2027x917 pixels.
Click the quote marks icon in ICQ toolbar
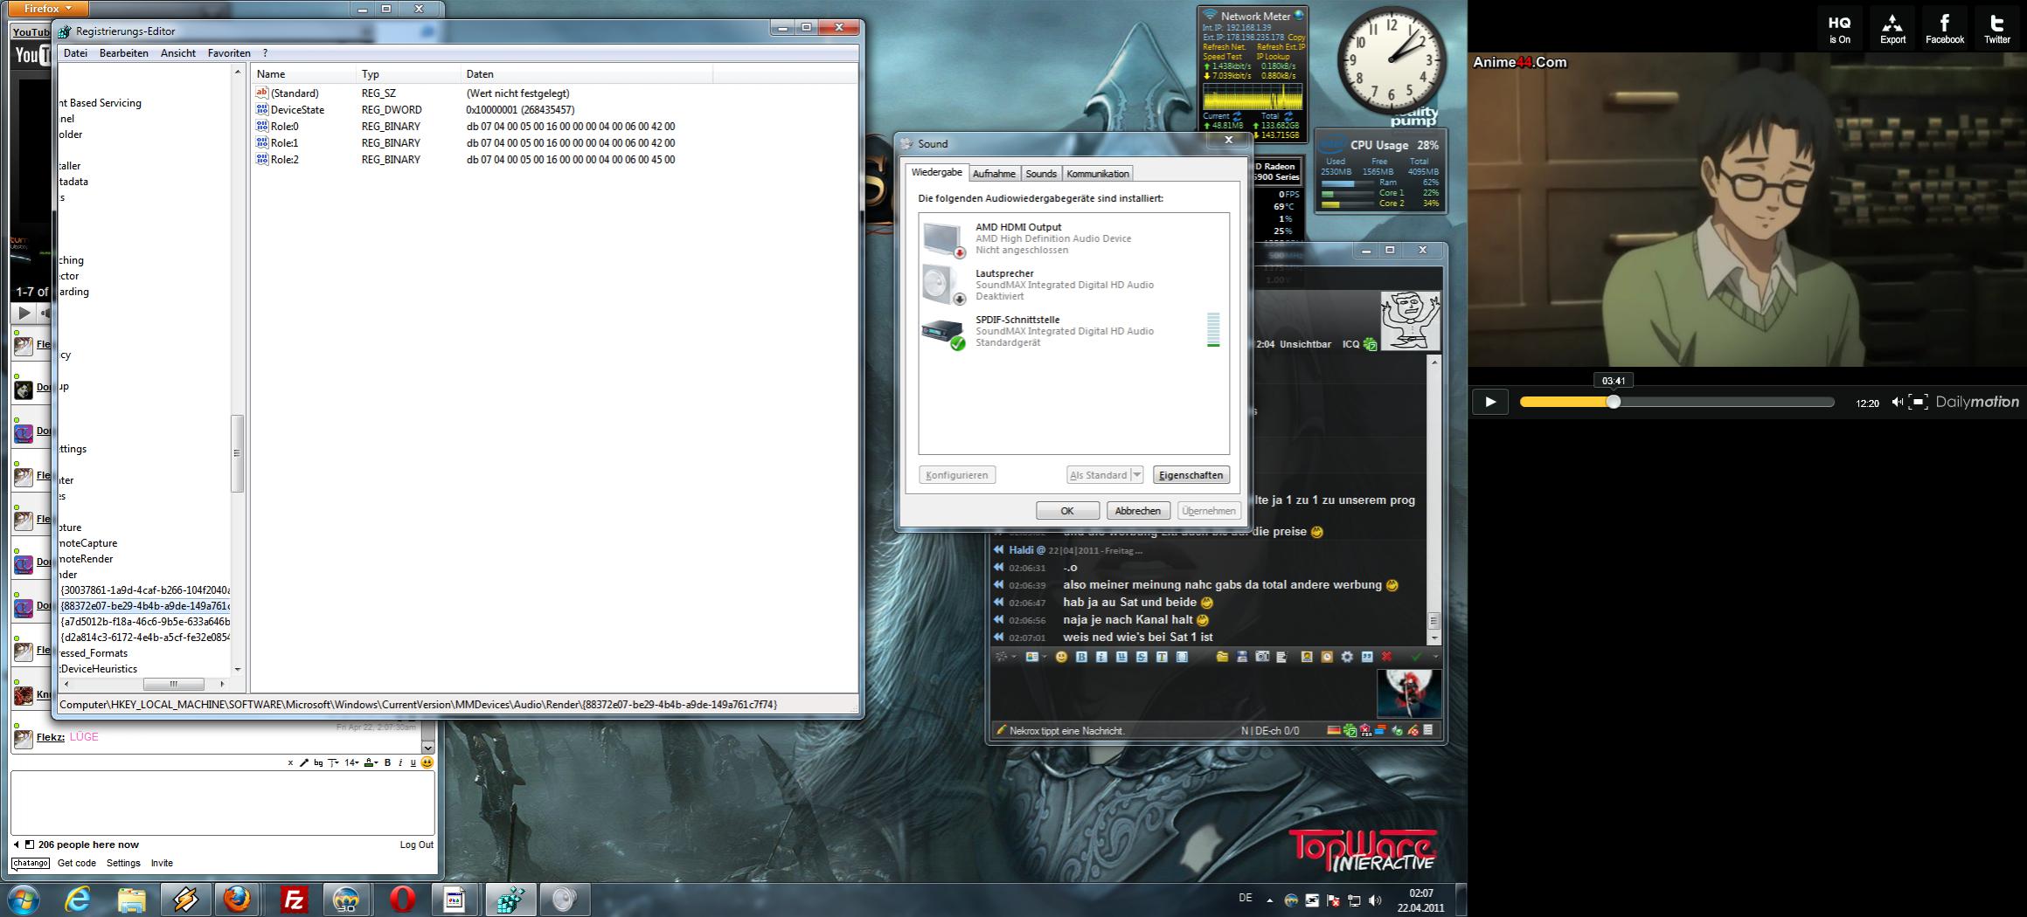tap(1367, 657)
